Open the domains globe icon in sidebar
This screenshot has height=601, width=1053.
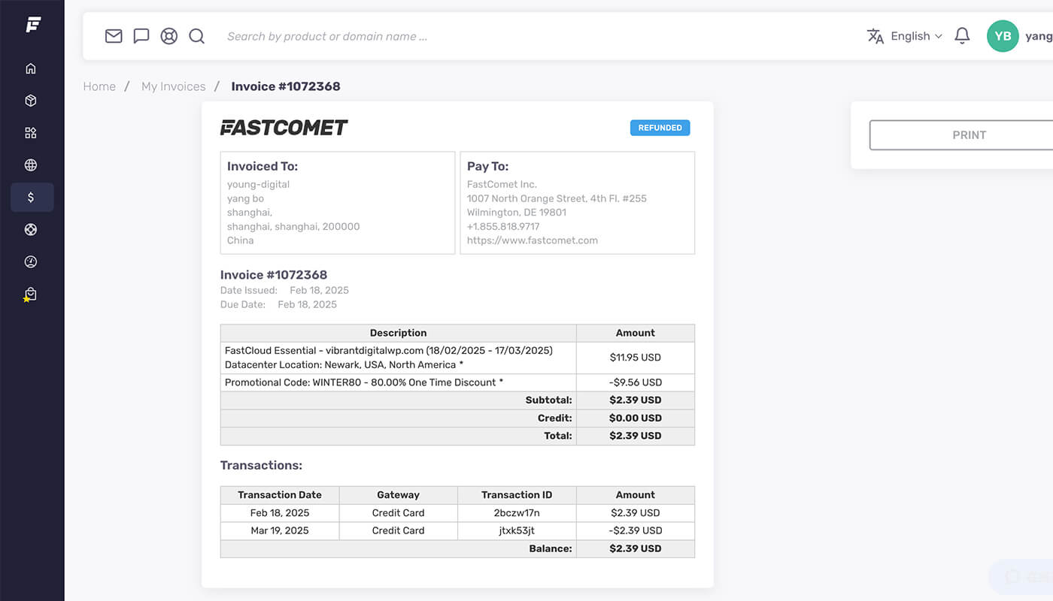coord(31,165)
